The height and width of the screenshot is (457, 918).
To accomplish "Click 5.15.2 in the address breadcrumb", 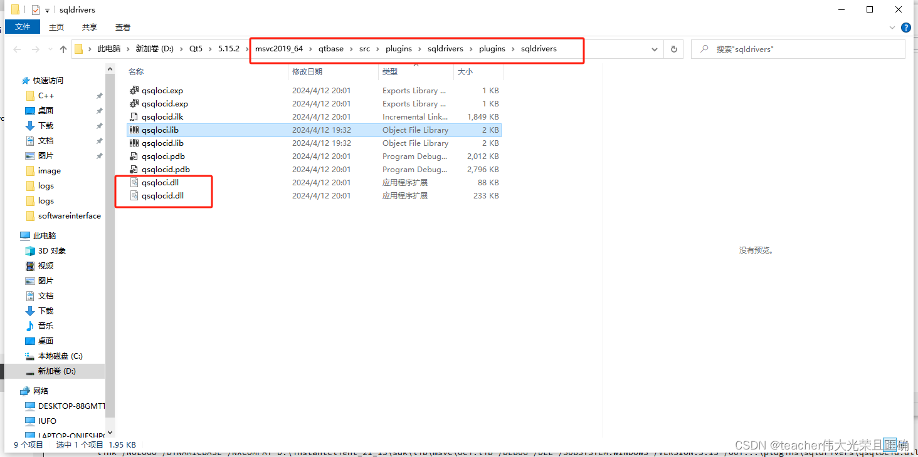I will pyautogui.click(x=229, y=49).
